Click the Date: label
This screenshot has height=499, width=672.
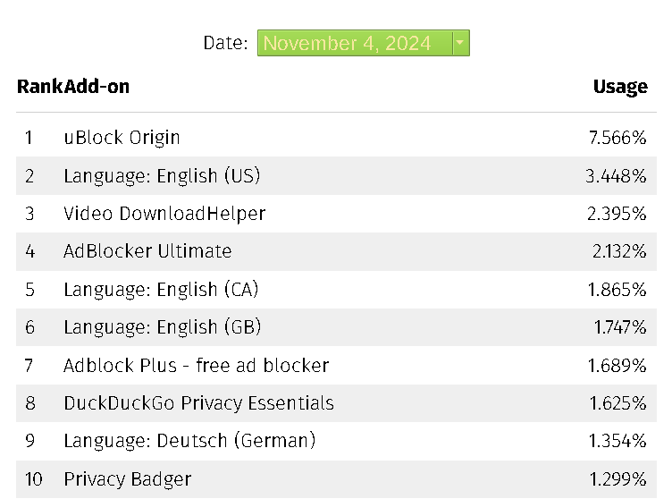click(225, 43)
